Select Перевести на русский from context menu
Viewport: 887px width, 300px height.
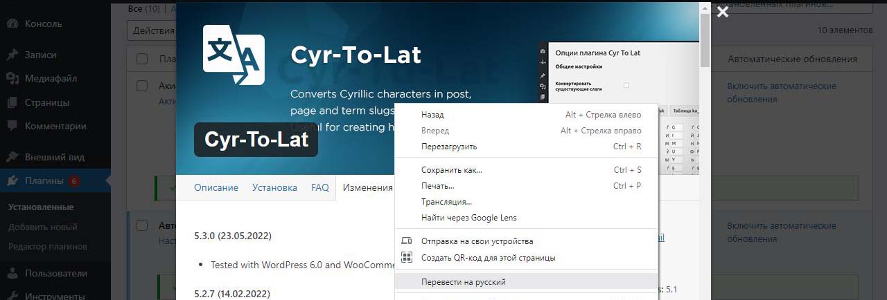[463, 282]
